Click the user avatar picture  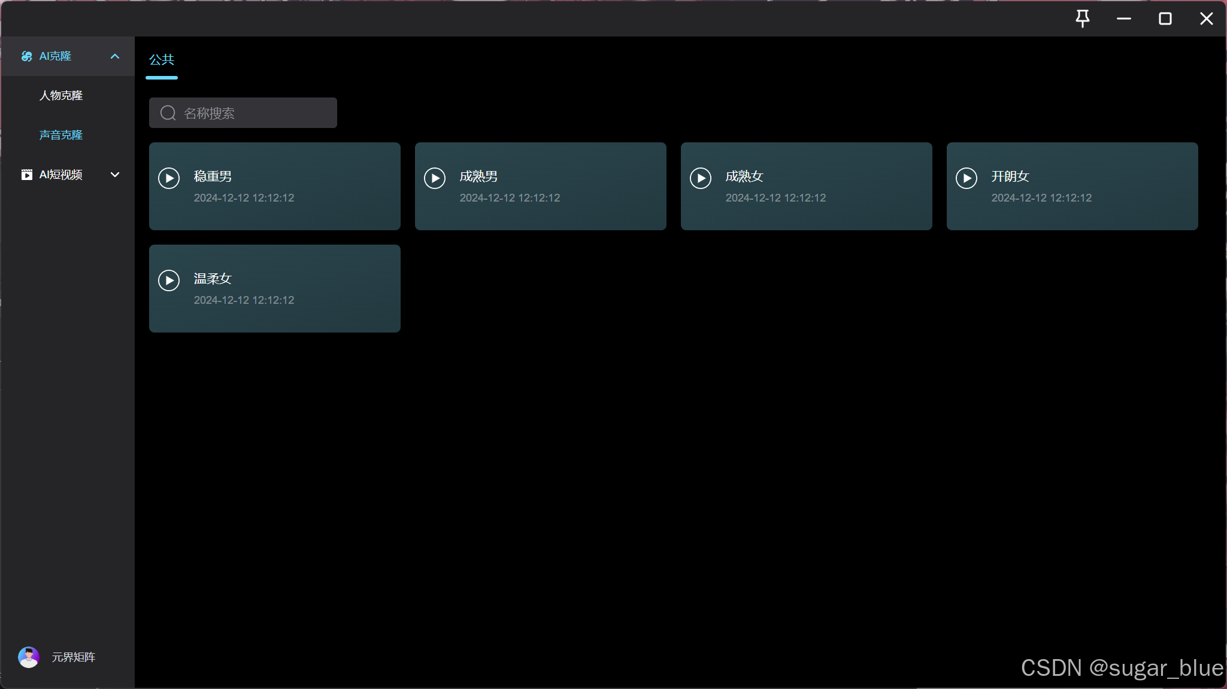(29, 657)
